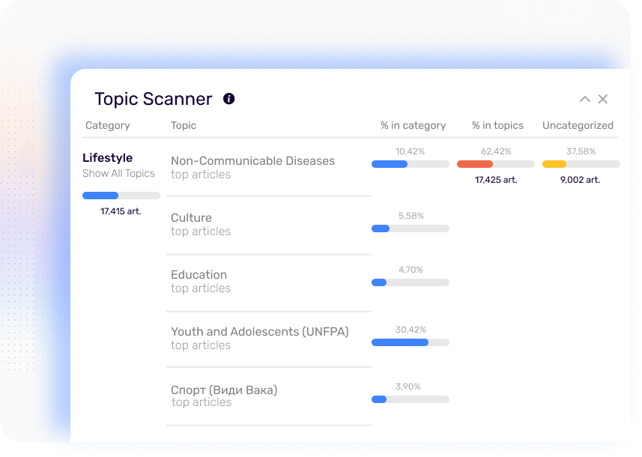The height and width of the screenshot is (457, 642).
Task: Open top articles for Спорт (Види Вака)
Action: (x=201, y=402)
